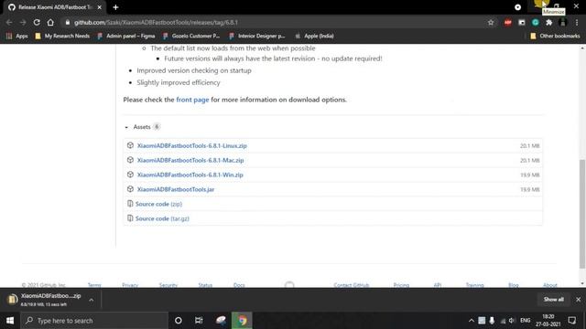Open Apps bookmarks shortcut
Image resolution: width=586 pixels, height=329 pixels.
click(x=17, y=37)
